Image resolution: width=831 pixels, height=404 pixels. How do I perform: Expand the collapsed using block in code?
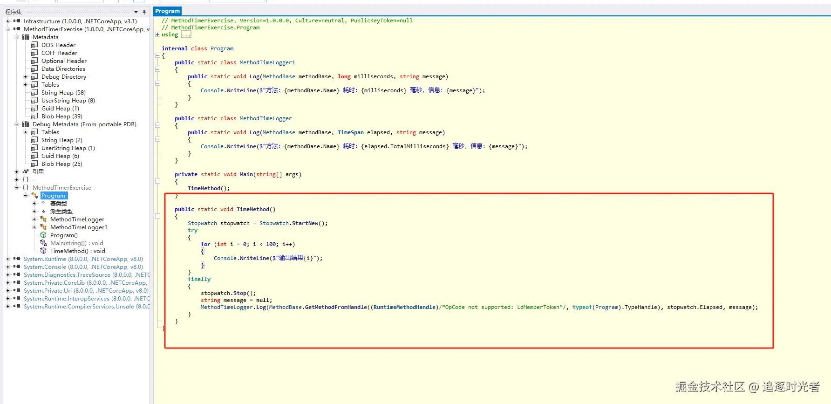157,34
